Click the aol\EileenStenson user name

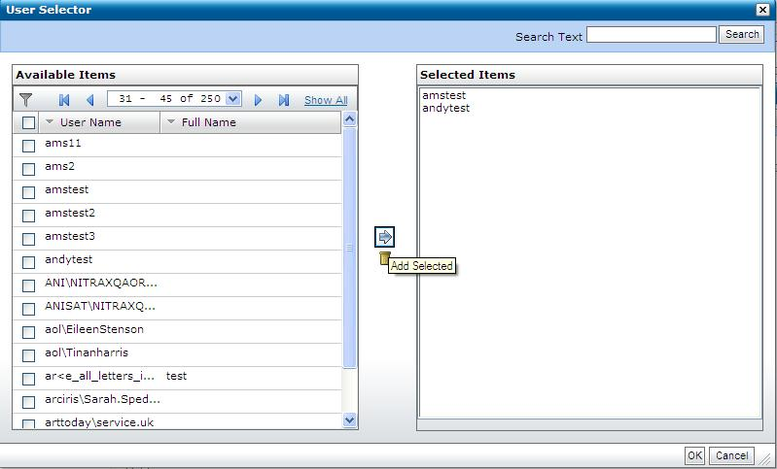click(94, 329)
